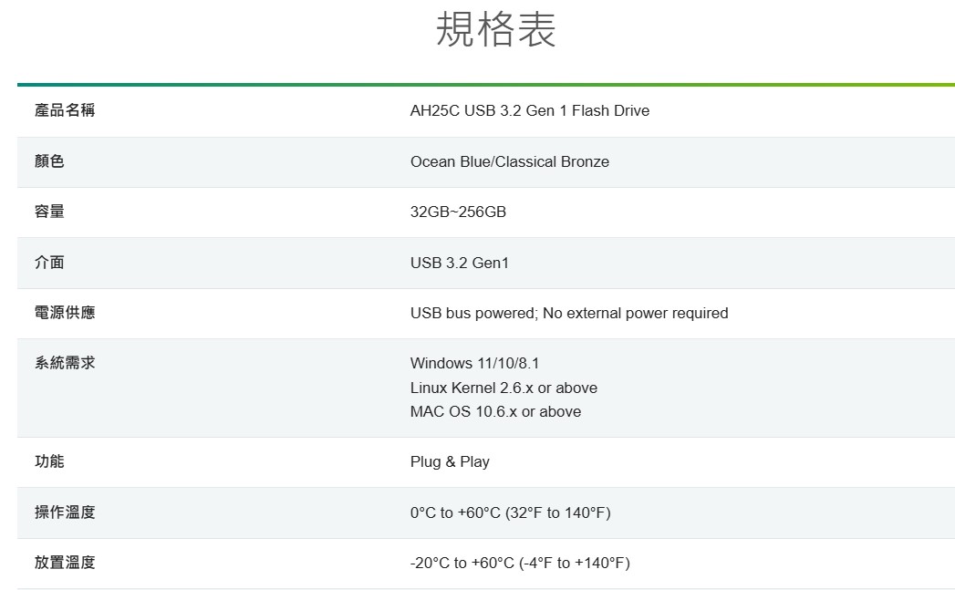955x590 pixels.
Task: Click the 介面 row label
Action: click(x=49, y=263)
